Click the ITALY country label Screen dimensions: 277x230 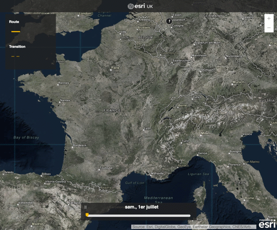pyautogui.click(x=240, y=182)
